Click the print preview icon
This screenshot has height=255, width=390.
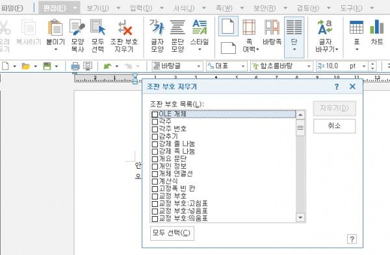88,66
